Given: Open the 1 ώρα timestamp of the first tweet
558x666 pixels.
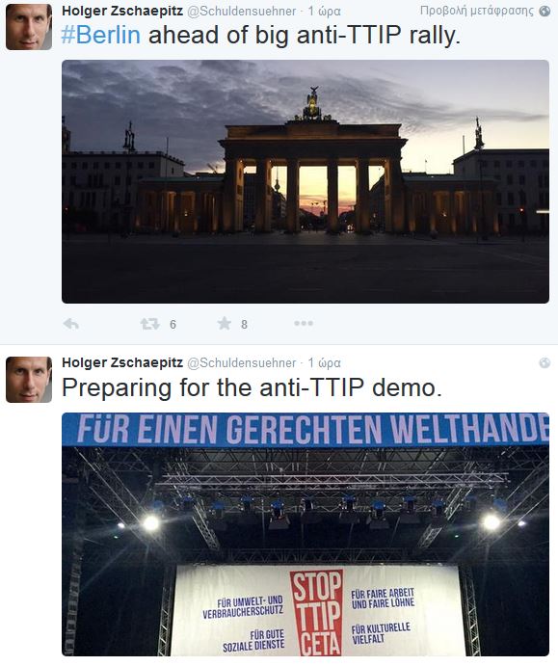Looking at the screenshot, I should tap(324, 11).
